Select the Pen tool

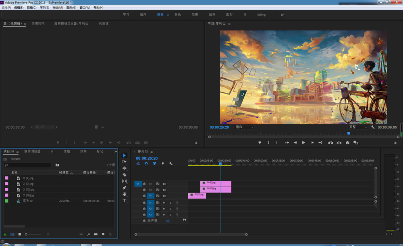tap(125, 188)
